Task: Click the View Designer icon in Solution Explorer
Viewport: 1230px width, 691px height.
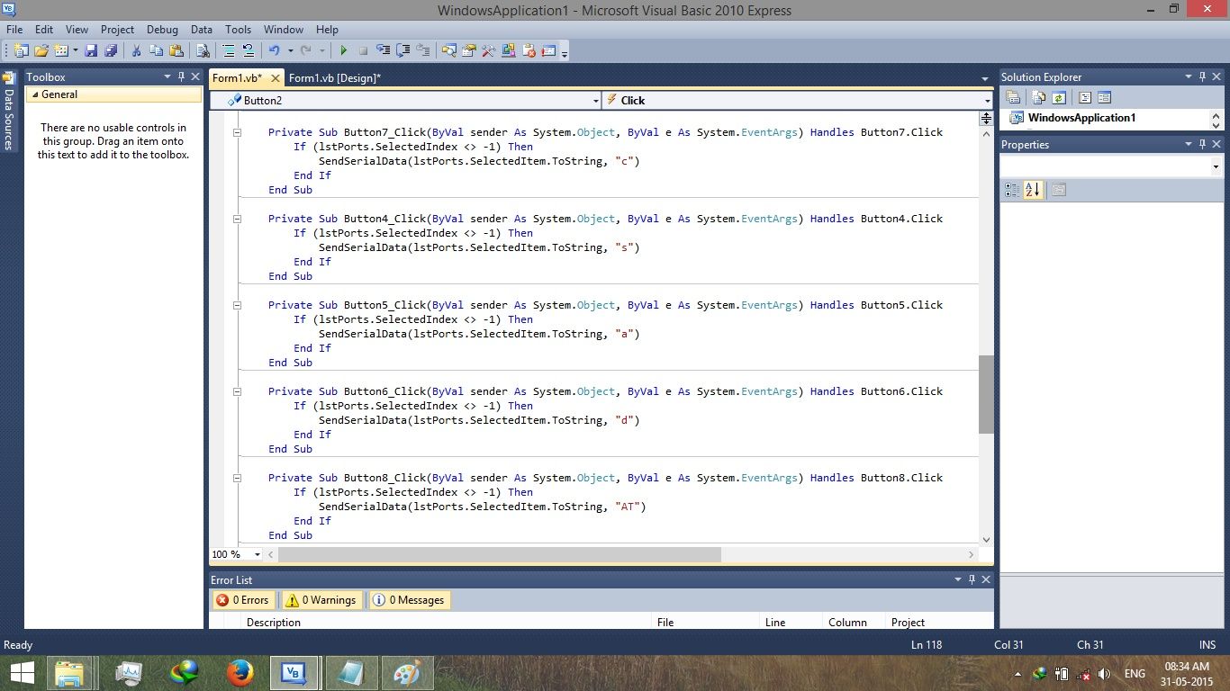Action: [1104, 97]
